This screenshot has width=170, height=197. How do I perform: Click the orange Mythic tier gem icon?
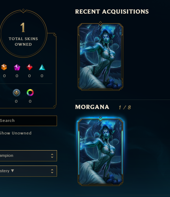4,67
